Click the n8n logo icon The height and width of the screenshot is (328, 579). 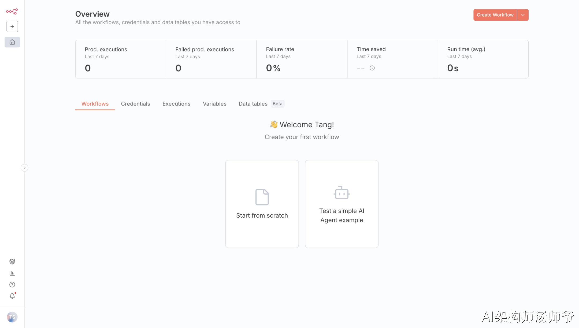pyautogui.click(x=12, y=11)
